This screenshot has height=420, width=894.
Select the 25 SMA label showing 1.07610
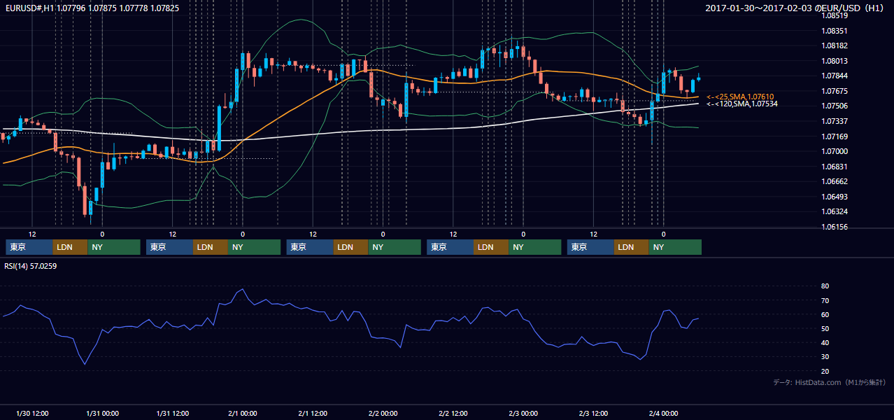coord(740,97)
